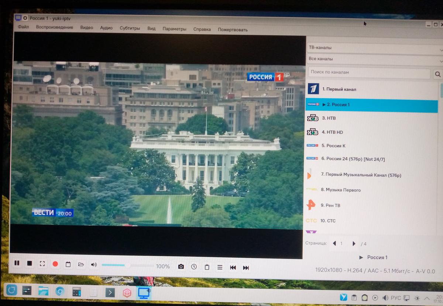Switch to previous channel button
The height and width of the screenshot is (306, 443).
tap(233, 268)
